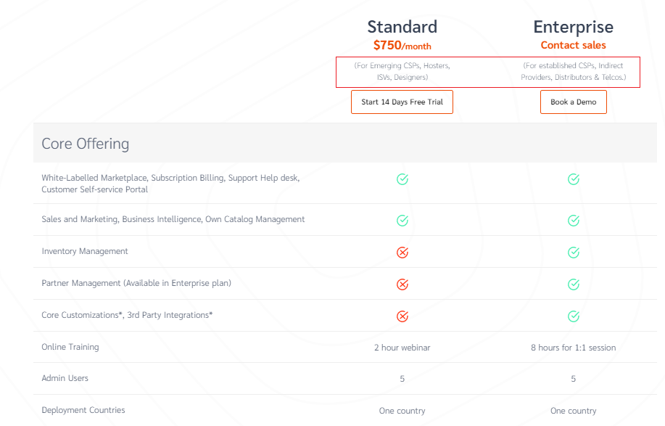Click 8 hours for 1:1 session text
The image size is (665, 426).
(573, 348)
